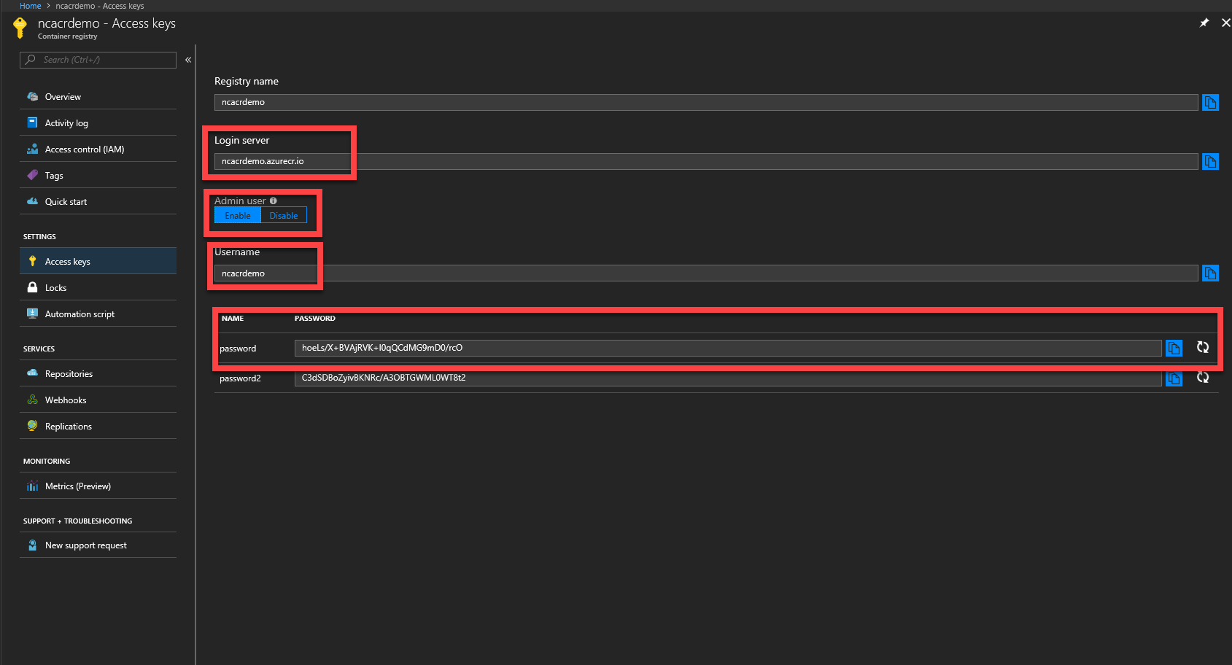This screenshot has height=665, width=1232.
Task: Click the key icon in blade header
Action: click(20, 28)
